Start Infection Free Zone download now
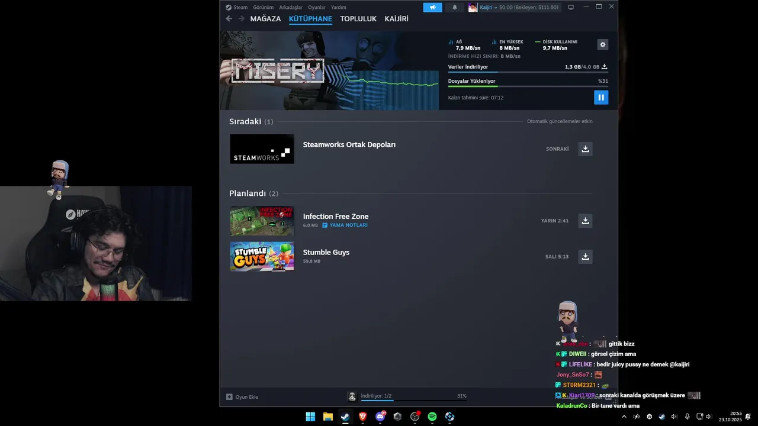This screenshot has width=758, height=426. pyautogui.click(x=585, y=221)
